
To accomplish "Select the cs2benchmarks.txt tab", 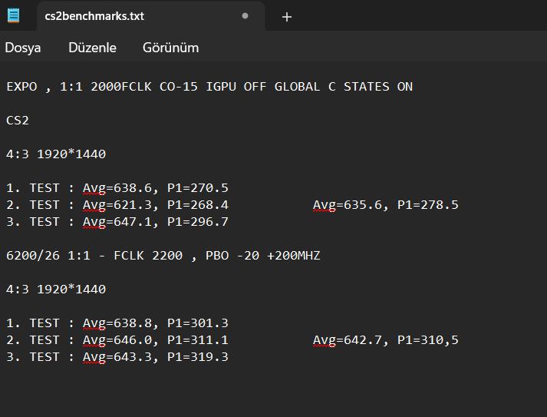I will coord(150,16).
